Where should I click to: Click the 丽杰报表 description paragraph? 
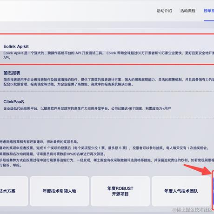(x=108, y=82)
